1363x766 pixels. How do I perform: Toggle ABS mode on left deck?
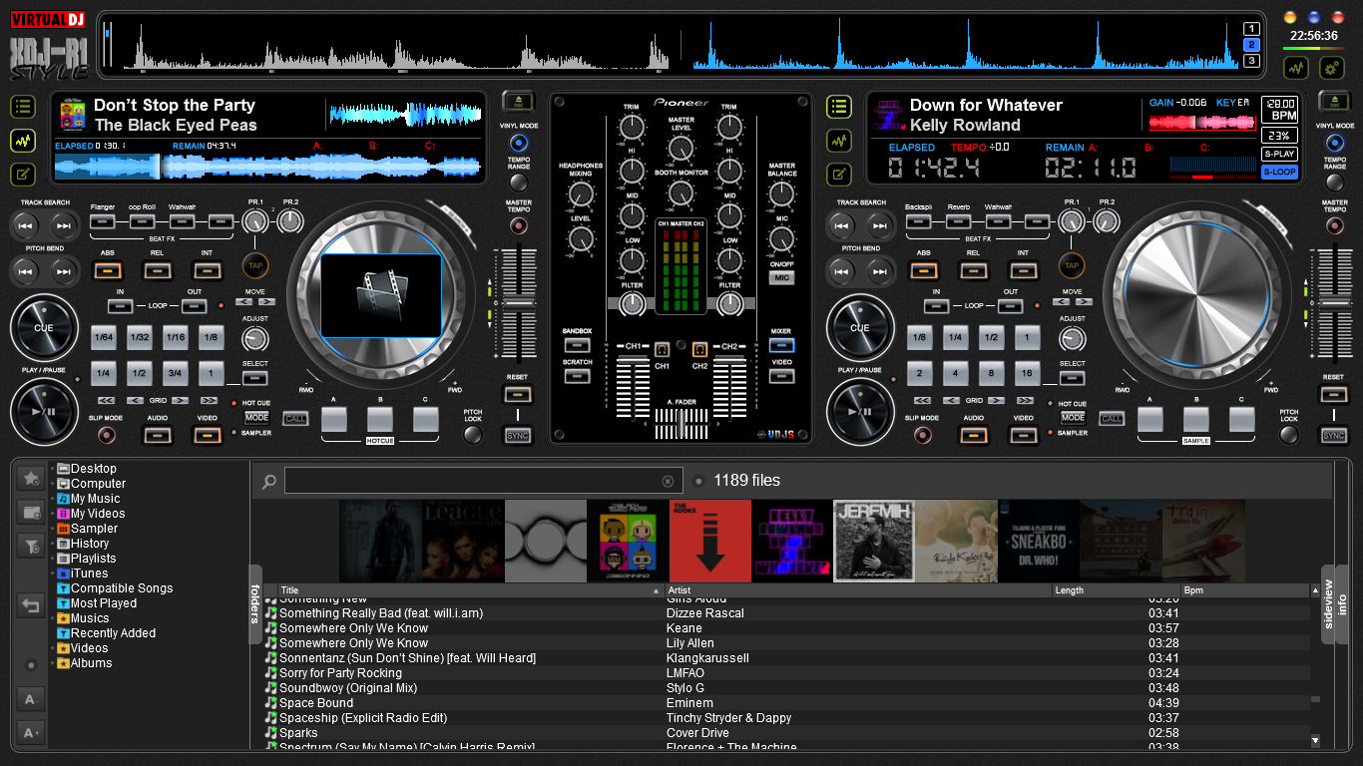107,269
